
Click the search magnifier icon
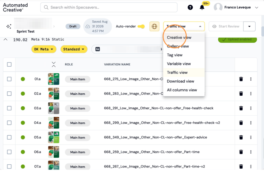pos(46,7)
